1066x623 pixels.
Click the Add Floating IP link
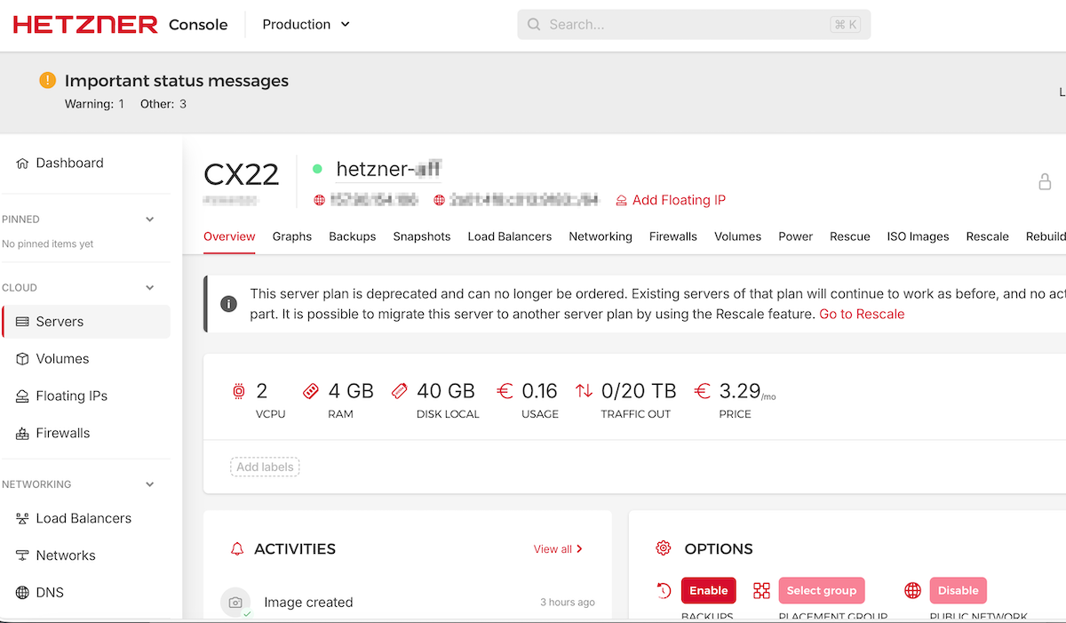[679, 200]
